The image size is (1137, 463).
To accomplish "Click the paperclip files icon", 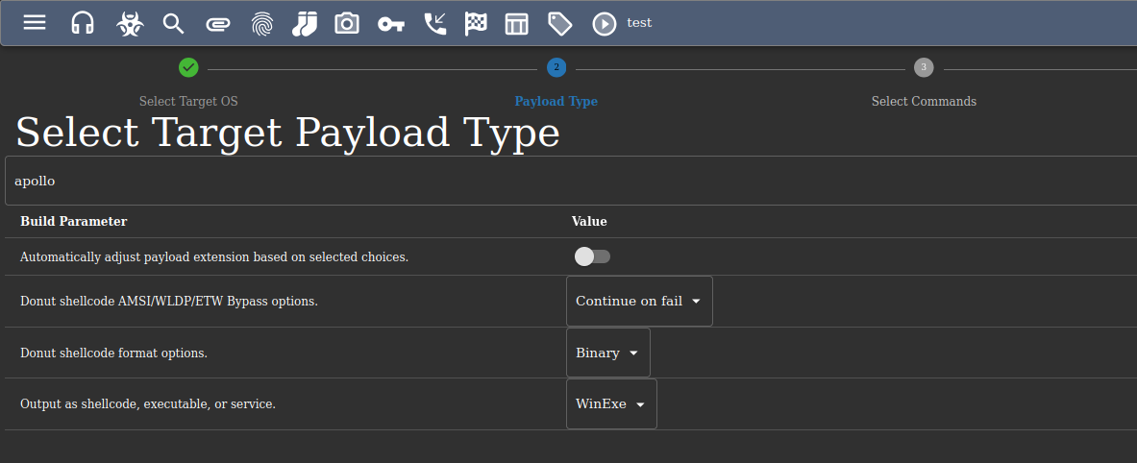I will [217, 25].
